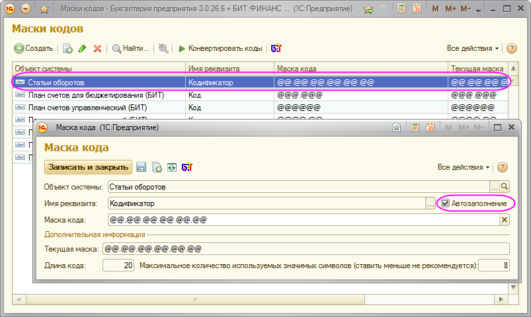Open main menu dropdown next to 1C logo
The image size is (531, 317).
click(x=26, y=9)
